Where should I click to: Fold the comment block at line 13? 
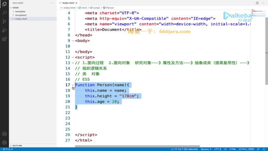coord(73,63)
